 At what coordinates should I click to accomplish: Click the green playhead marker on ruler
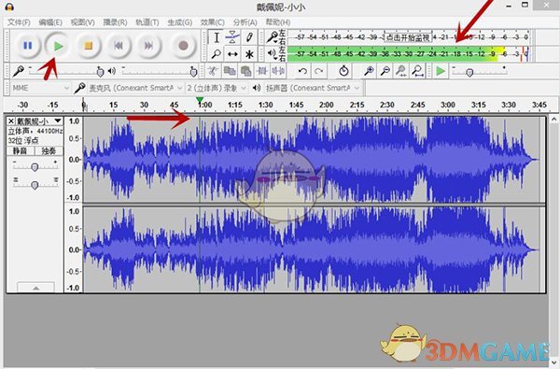(x=200, y=100)
